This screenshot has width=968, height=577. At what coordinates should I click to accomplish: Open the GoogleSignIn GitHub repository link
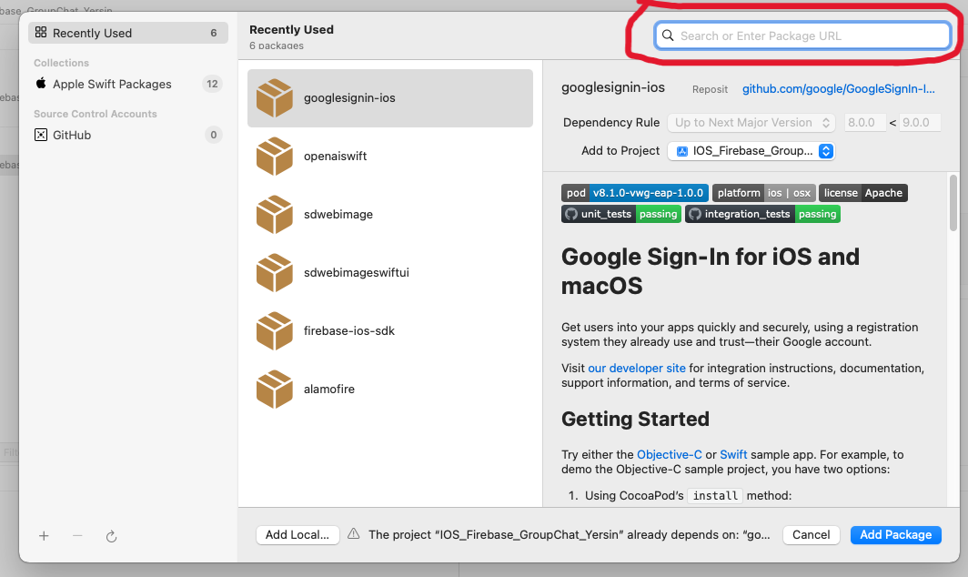point(839,88)
